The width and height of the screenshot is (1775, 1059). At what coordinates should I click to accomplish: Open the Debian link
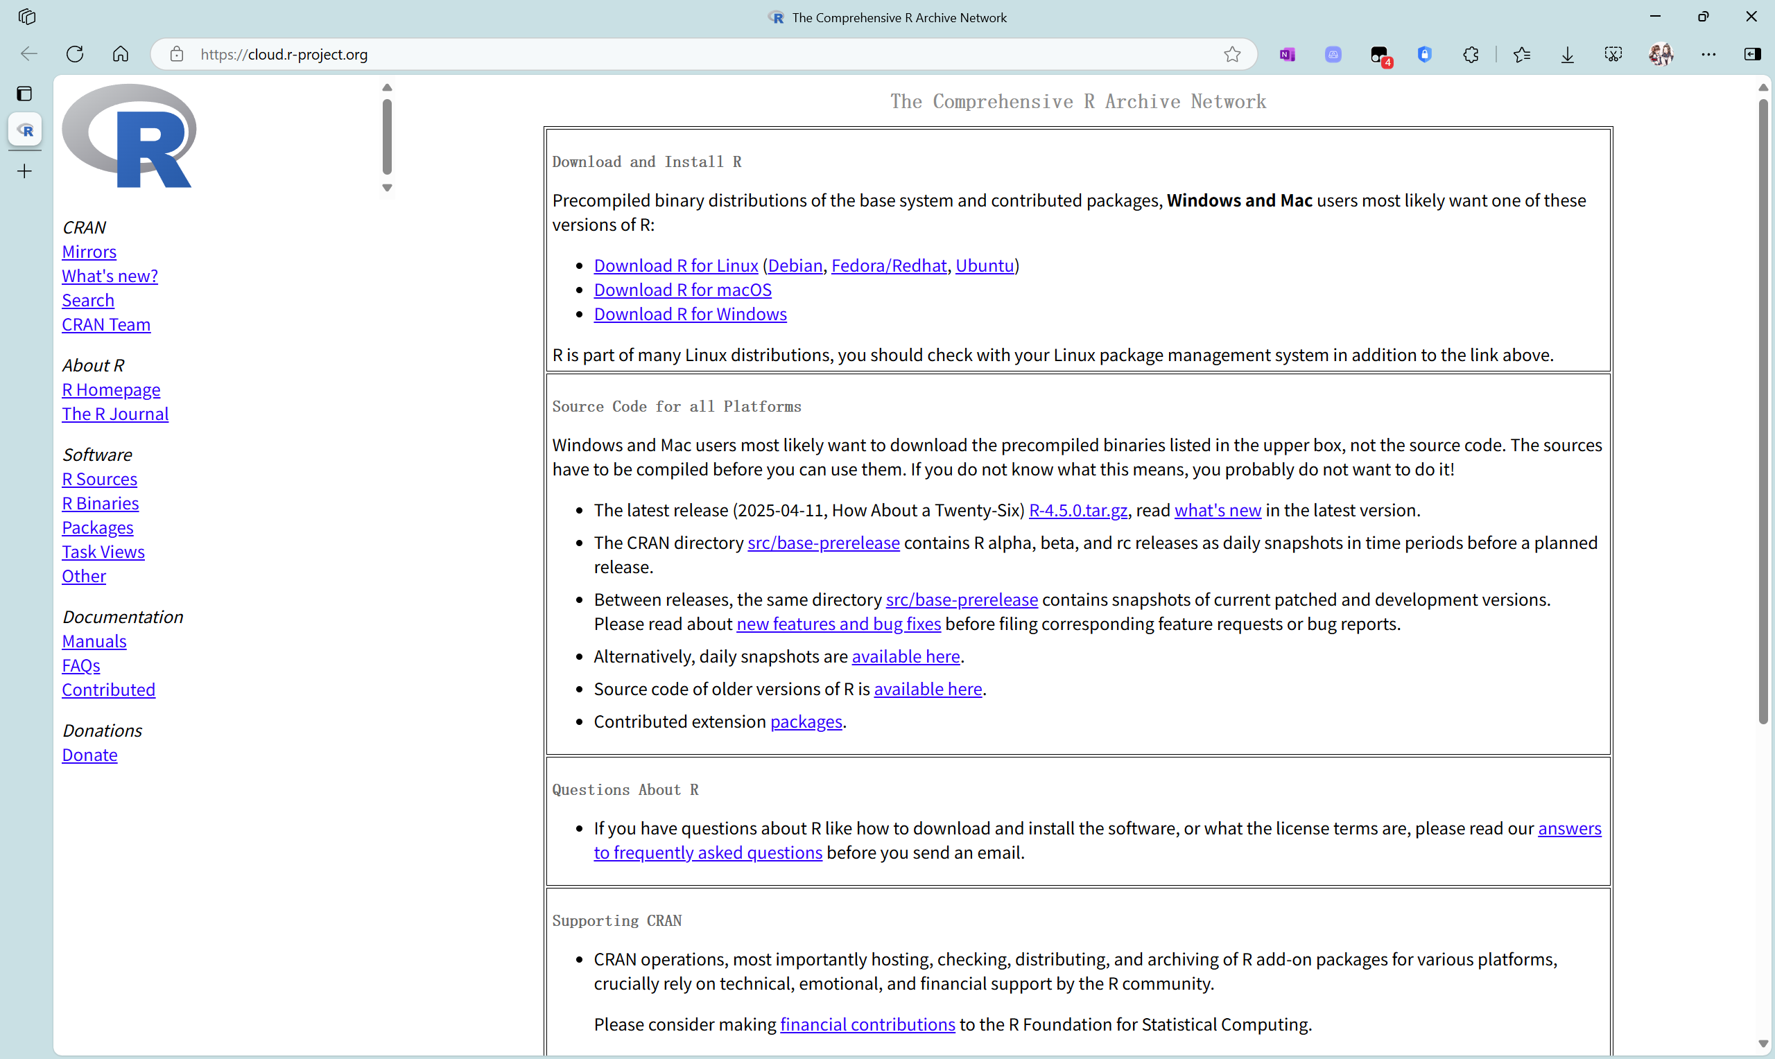796,265
